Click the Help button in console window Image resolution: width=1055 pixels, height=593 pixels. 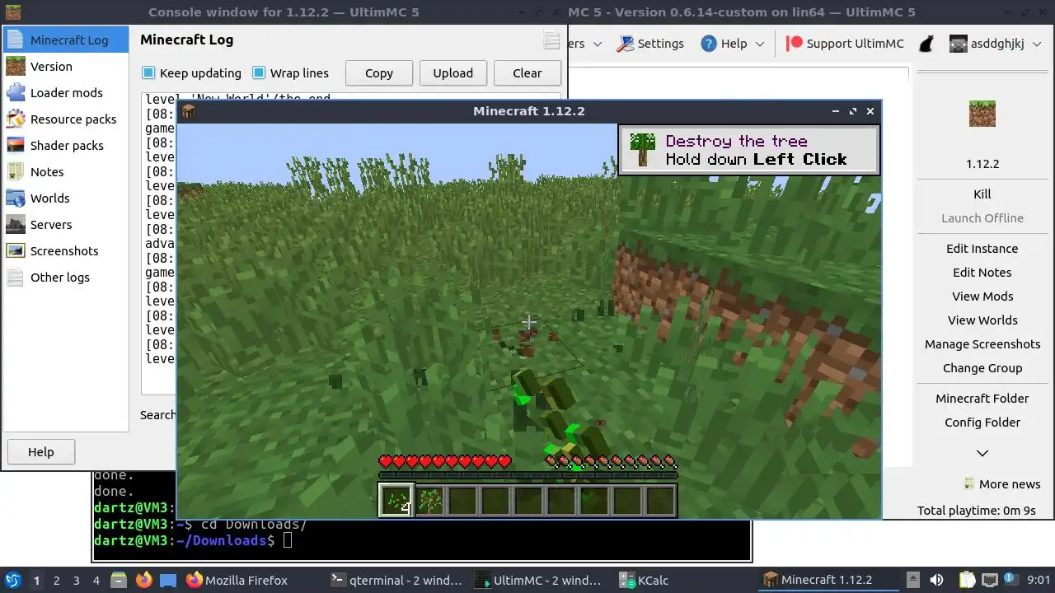[41, 451]
